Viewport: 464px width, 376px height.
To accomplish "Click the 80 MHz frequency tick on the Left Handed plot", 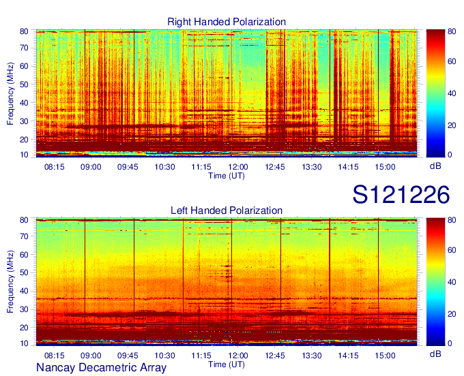I will pyautogui.click(x=24, y=220).
